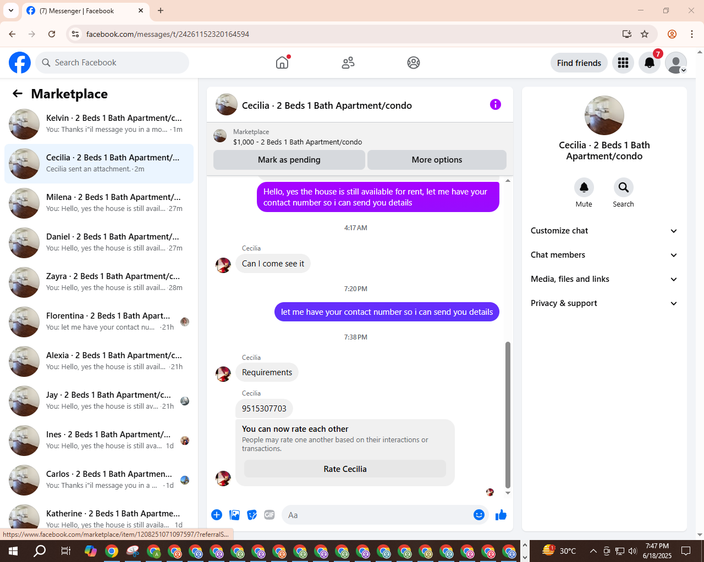704x562 pixels.
Task: Open Daniel's apartment conversation
Action: pos(99,243)
